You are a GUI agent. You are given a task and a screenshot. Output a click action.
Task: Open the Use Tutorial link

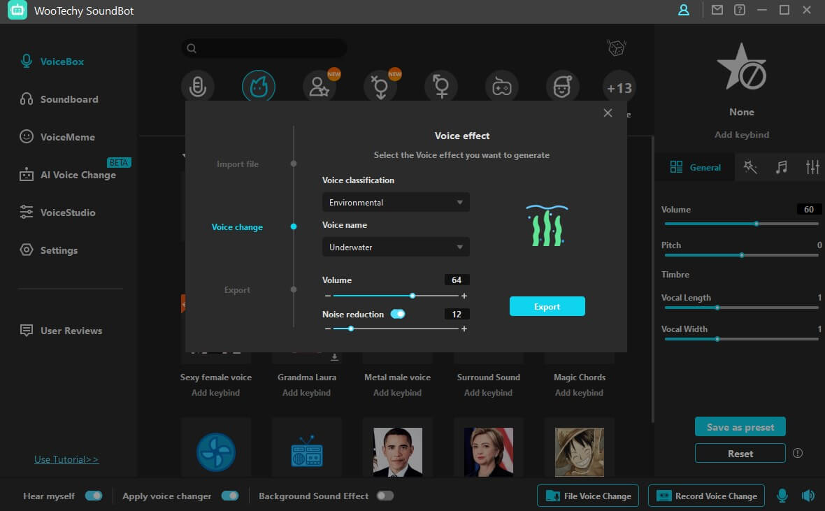(66, 459)
